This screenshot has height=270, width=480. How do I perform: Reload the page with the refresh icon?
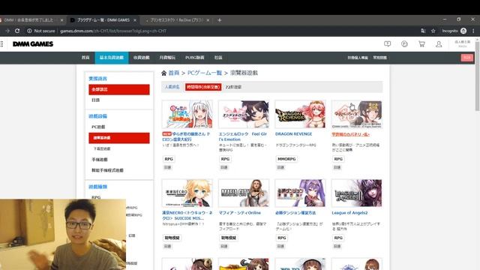pos(17,31)
